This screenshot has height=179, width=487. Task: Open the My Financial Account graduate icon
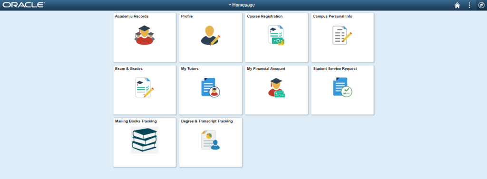(x=276, y=87)
